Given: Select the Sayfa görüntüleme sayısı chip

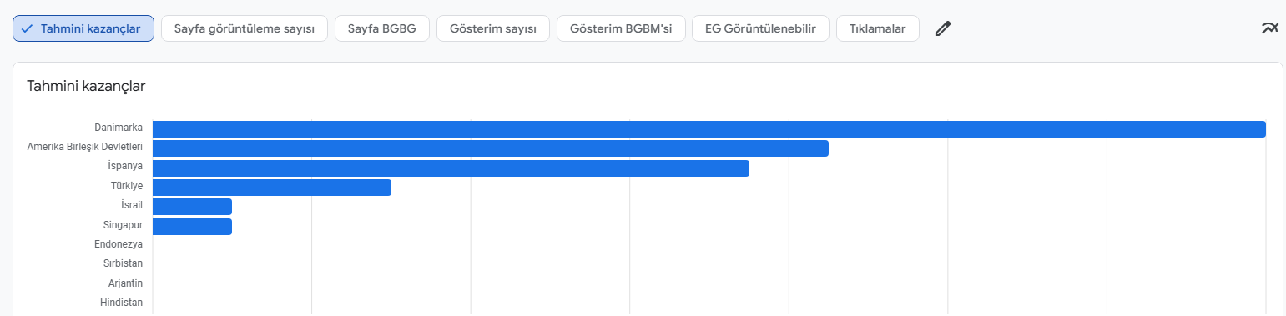Looking at the screenshot, I should [245, 28].
